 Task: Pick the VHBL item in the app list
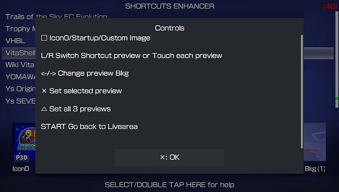[15, 41]
